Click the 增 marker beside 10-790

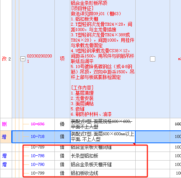coord(4,165)
